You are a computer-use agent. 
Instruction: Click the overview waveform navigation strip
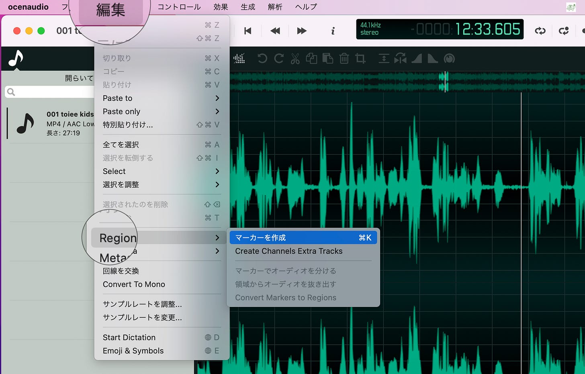407,82
